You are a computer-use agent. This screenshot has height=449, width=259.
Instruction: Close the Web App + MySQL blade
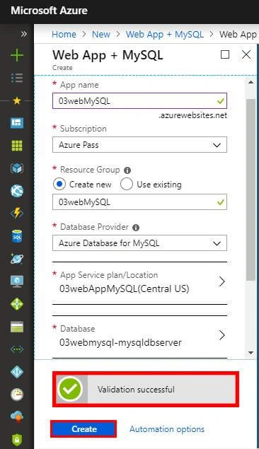point(246,54)
